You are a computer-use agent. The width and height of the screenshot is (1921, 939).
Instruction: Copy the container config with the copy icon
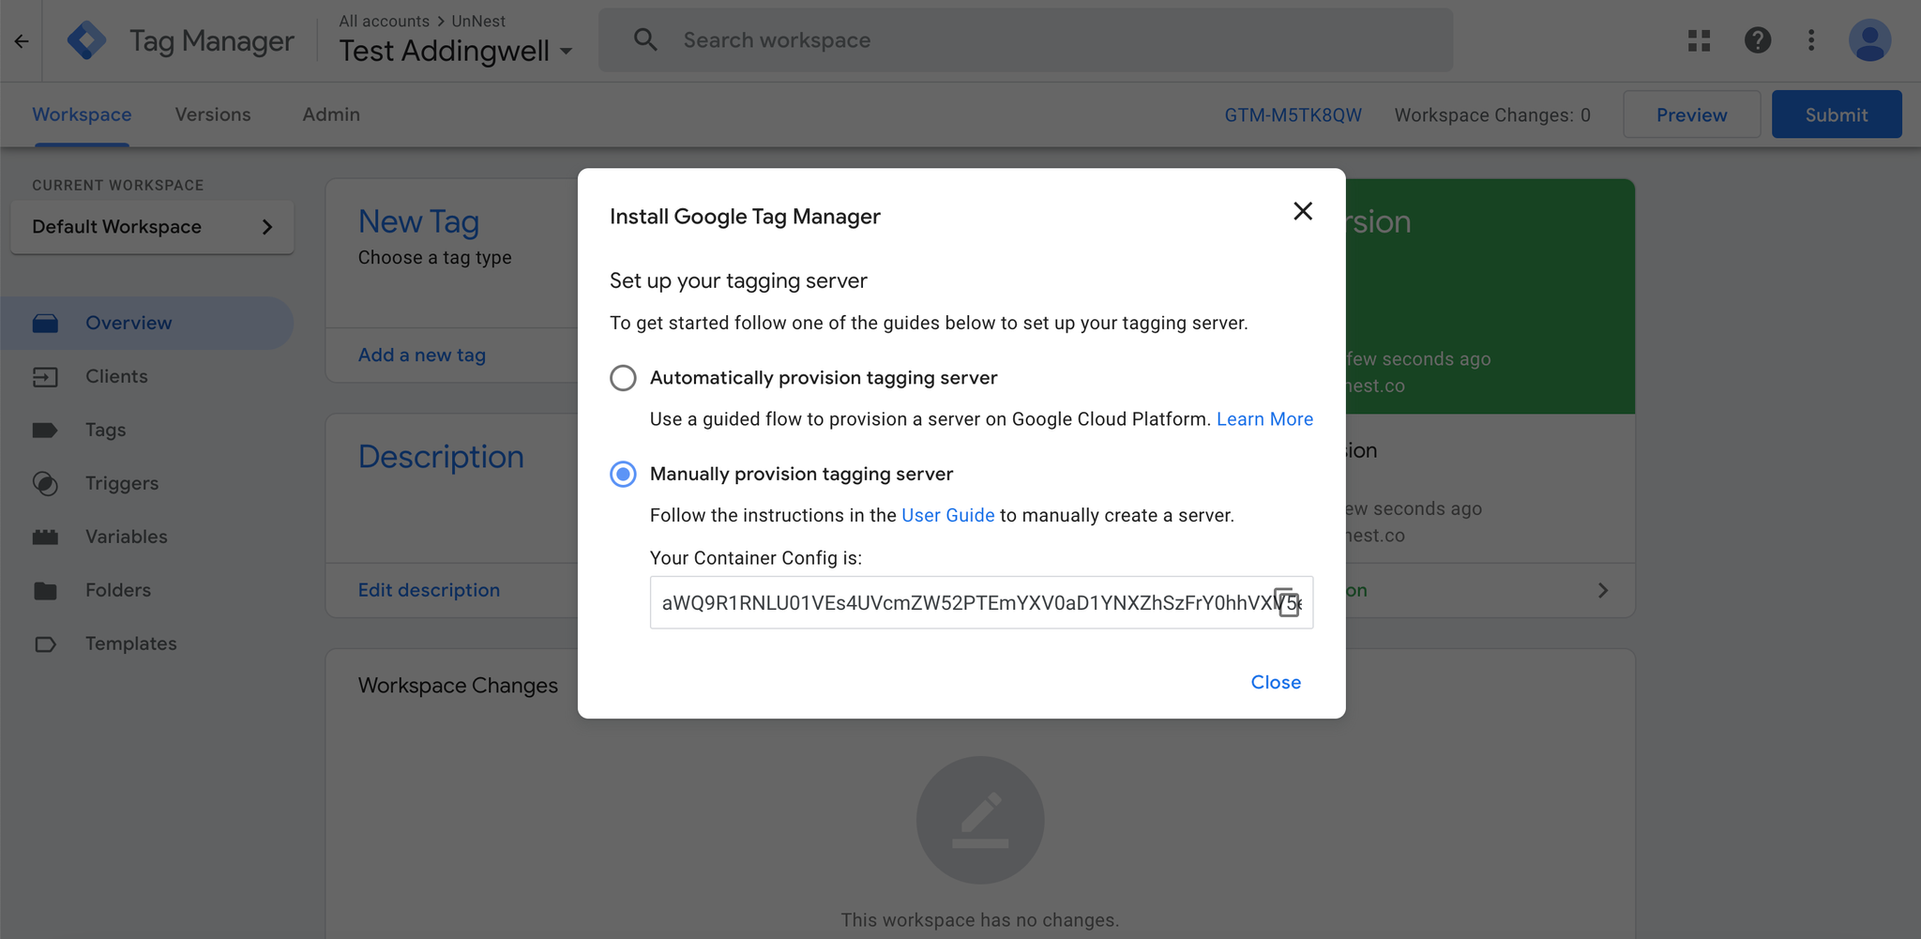click(1287, 601)
